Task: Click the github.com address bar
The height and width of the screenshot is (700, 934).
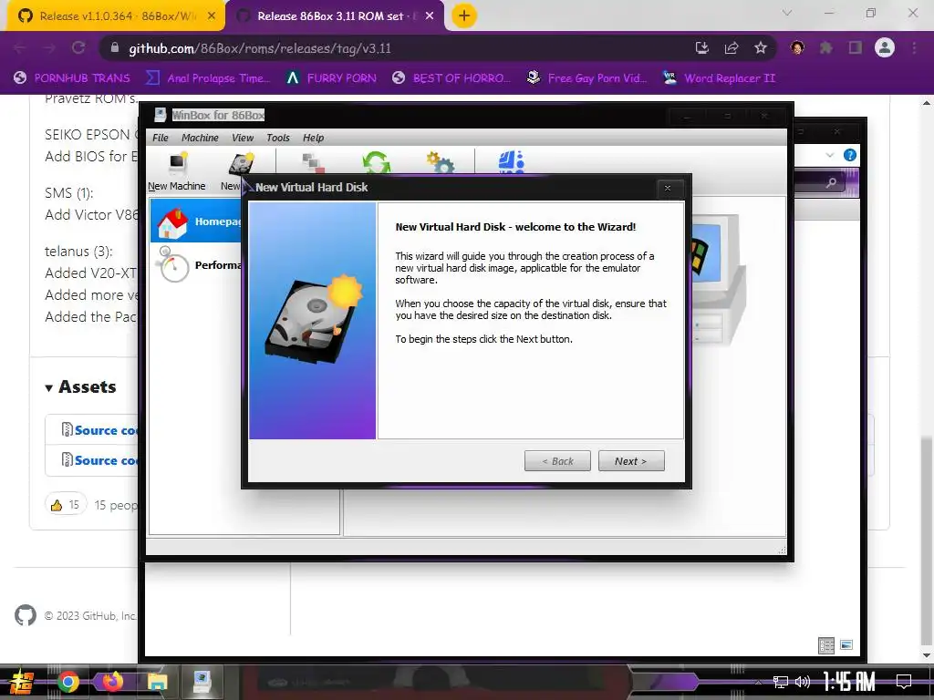Action: 393,48
